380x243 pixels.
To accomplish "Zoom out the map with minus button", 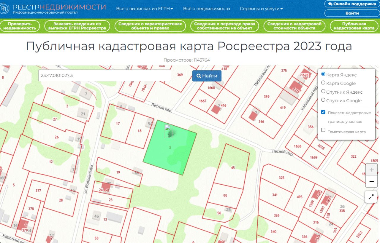I will pyautogui.click(x=371, y=181).
